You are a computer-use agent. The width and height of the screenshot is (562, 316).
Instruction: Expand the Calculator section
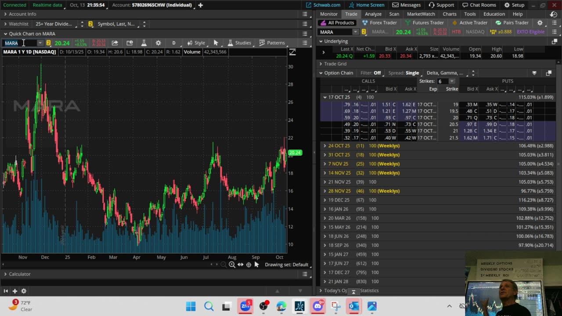click(5, 274)
